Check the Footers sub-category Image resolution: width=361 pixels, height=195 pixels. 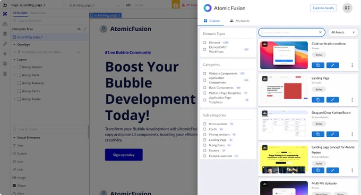point(204,150)
